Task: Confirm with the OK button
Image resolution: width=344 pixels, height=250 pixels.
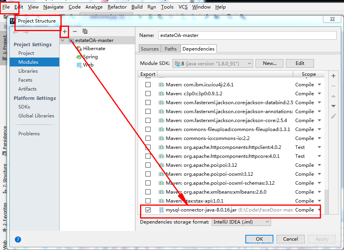Action: pos(259,239)
